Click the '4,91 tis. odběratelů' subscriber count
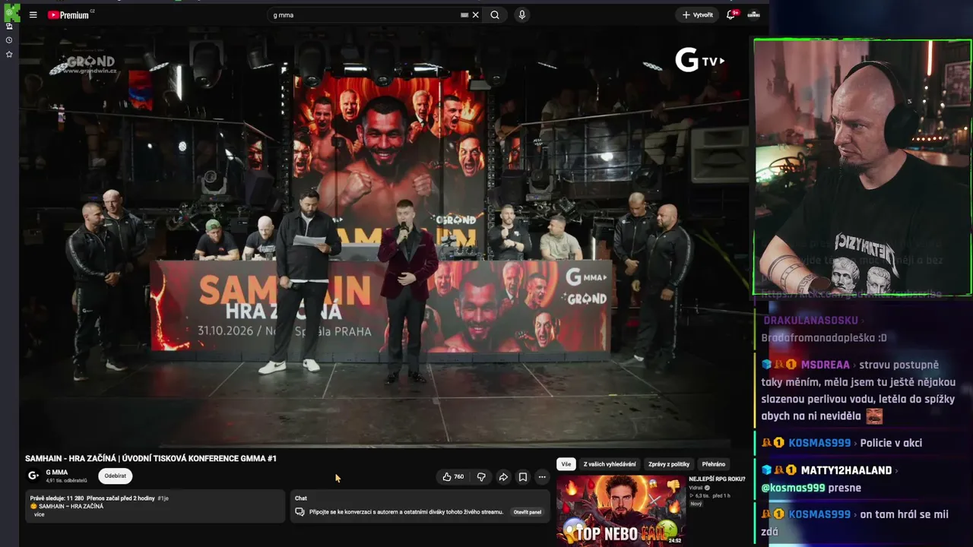The width and height of the screenshot is (973, 547). point(66,481)
